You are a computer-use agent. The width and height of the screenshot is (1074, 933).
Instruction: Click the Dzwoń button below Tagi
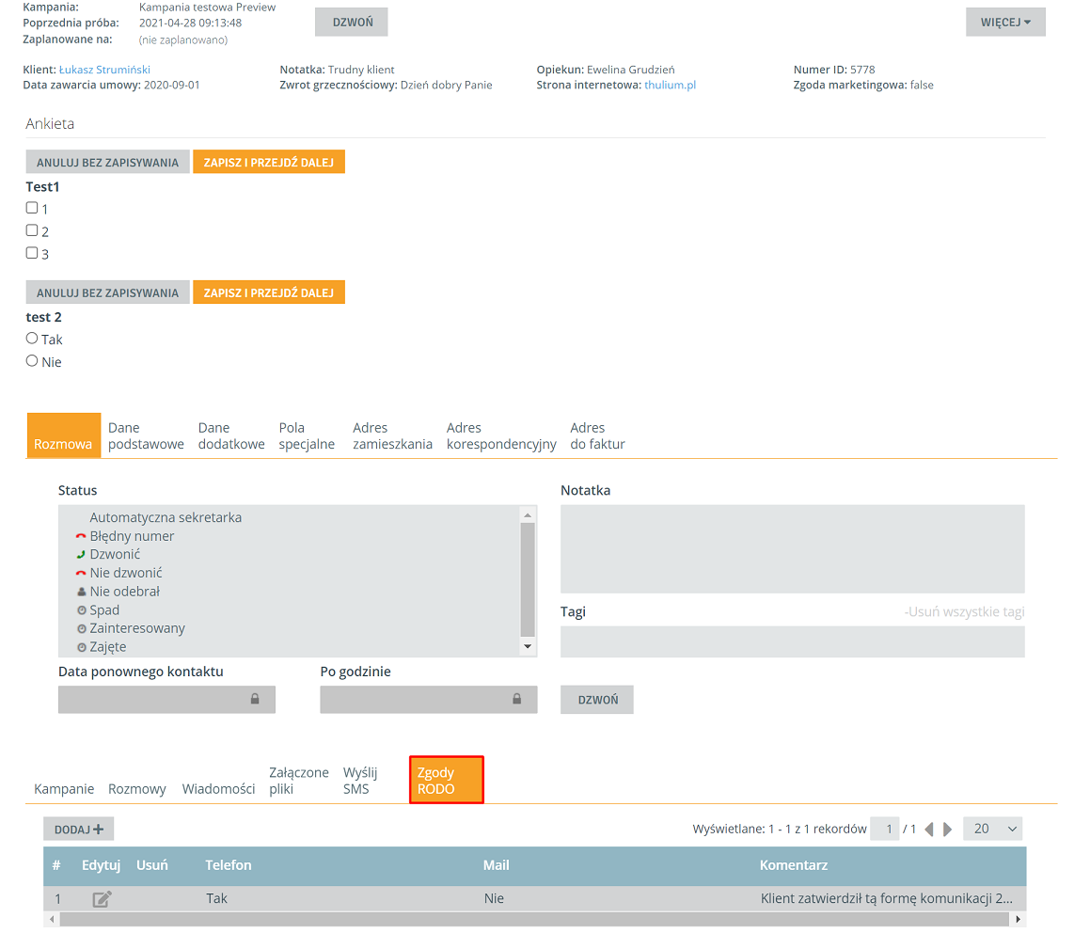(597, 700)
